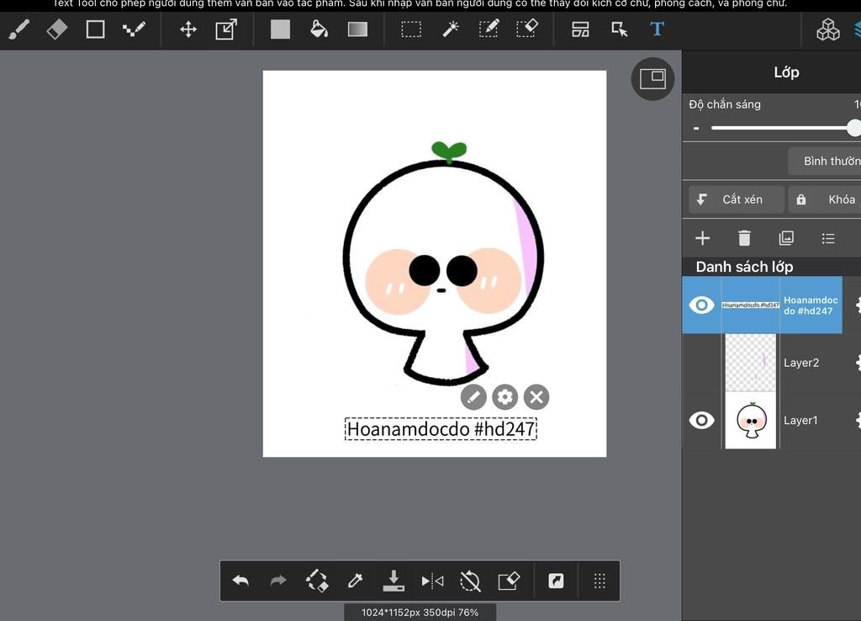The image size is (861, 621).
Task: Undo the last action
Action: (x=240, y=581)
